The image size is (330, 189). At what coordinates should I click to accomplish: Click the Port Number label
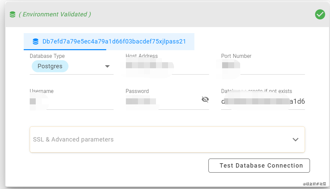[x=236, y=56]
